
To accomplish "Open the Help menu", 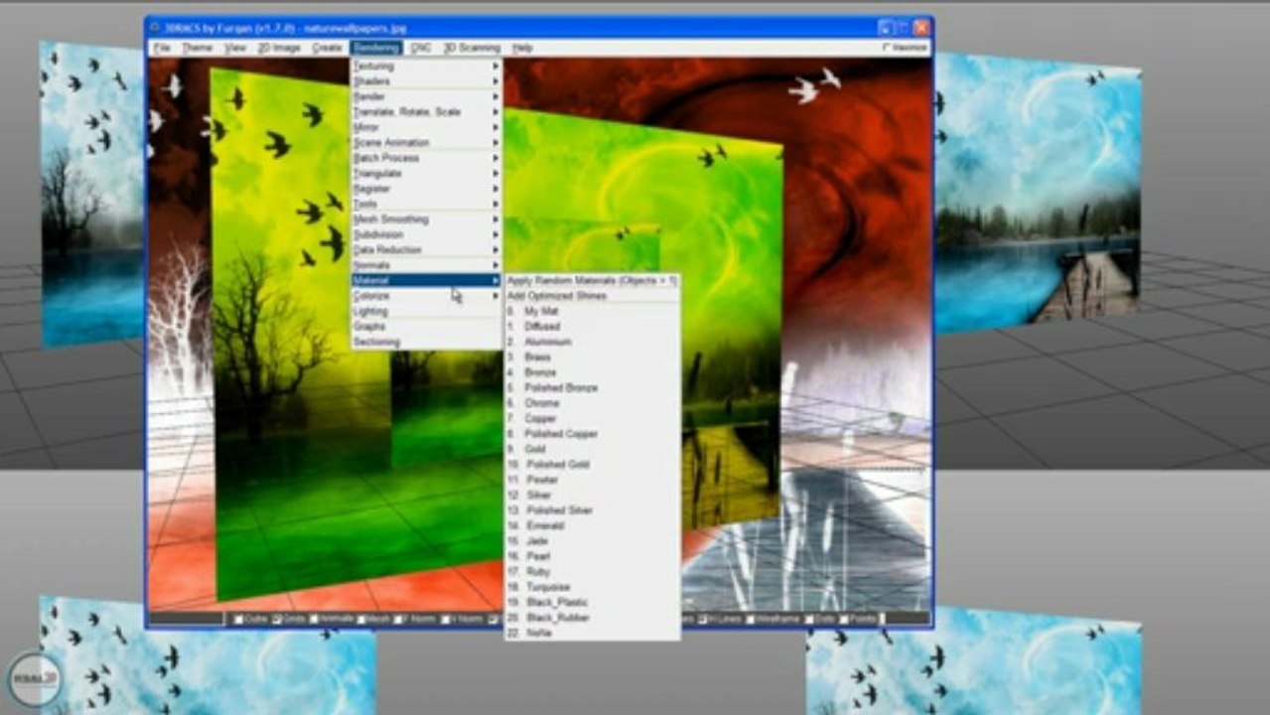I will (x=522, y=48).
